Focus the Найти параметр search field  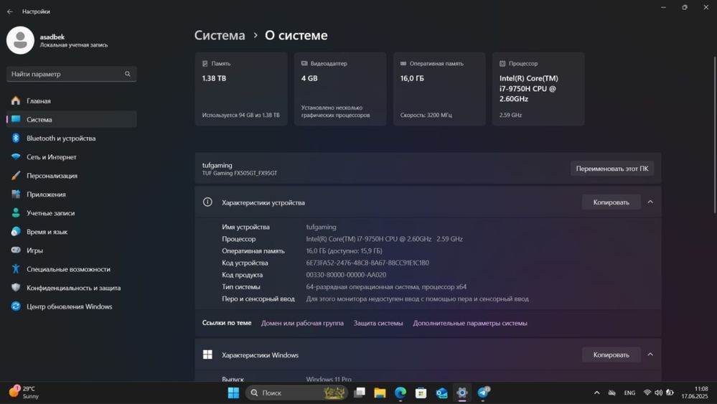coord(71,74)
